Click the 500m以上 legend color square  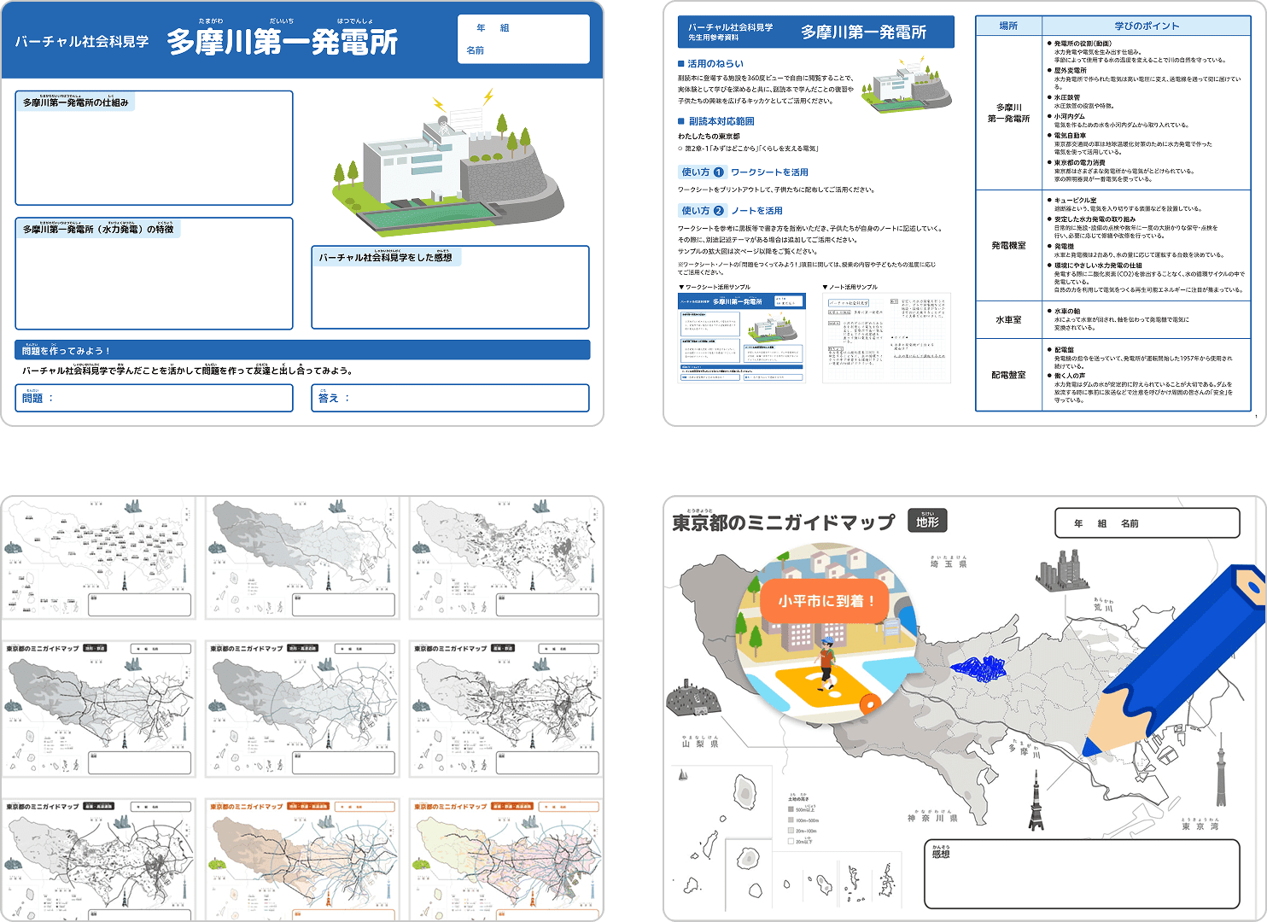pos(791,809)
